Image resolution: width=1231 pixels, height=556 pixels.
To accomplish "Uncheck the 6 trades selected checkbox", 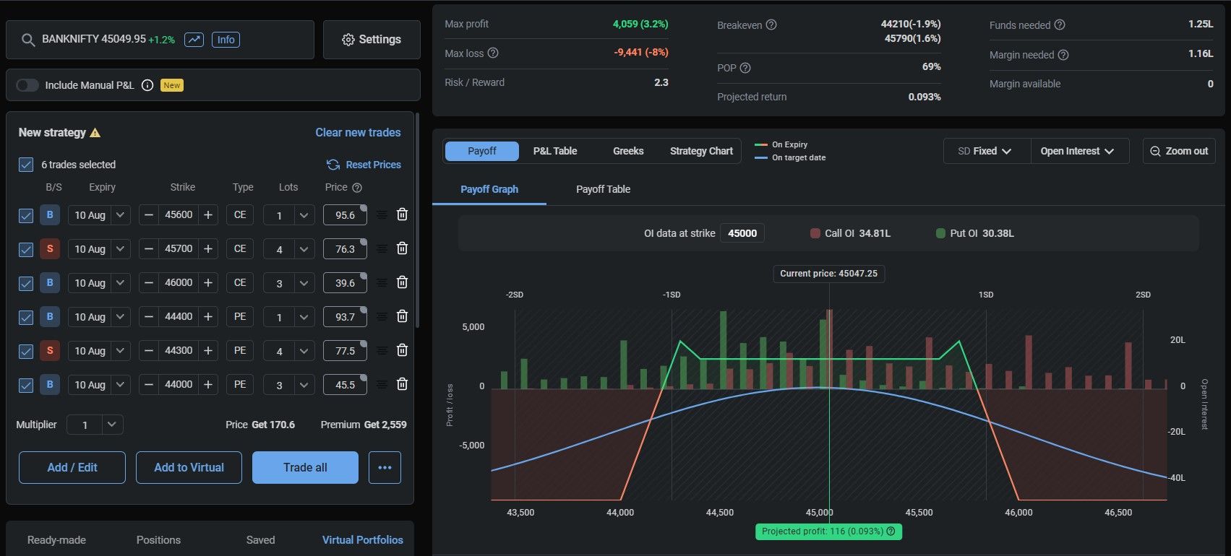I will tap(26, 165).
